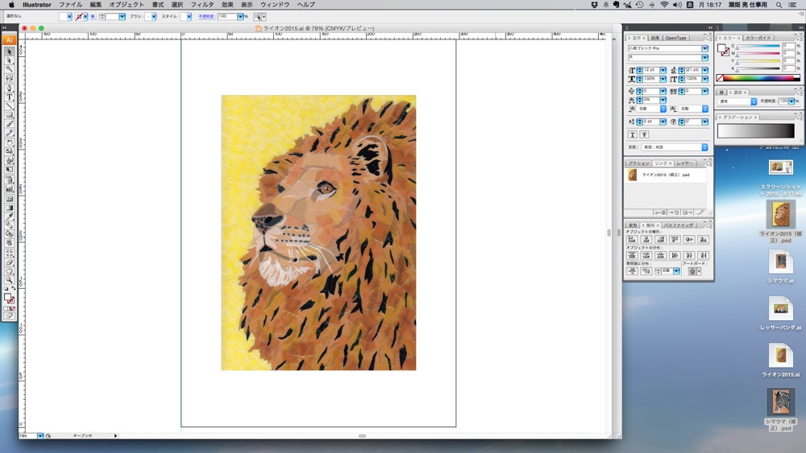Image resolution: width=806 pixels, height=453 pixels.
Task: Select the Zoom magnifier tool
Action: [x=10, y=279]
